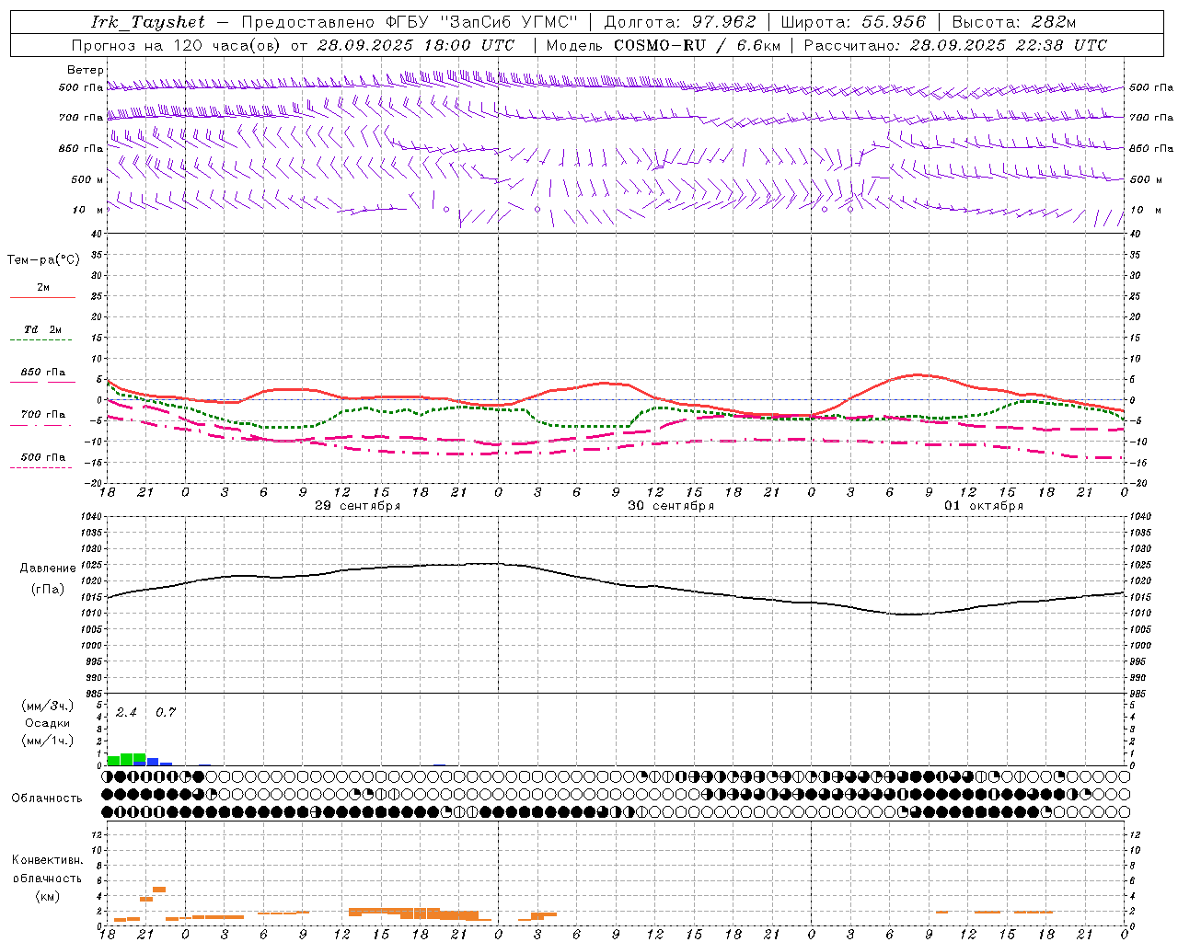Select the Прогноз на 120 часа(ов) text

coord(177,45)
